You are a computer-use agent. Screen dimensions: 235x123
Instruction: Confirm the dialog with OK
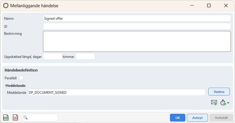click(178, 118)
